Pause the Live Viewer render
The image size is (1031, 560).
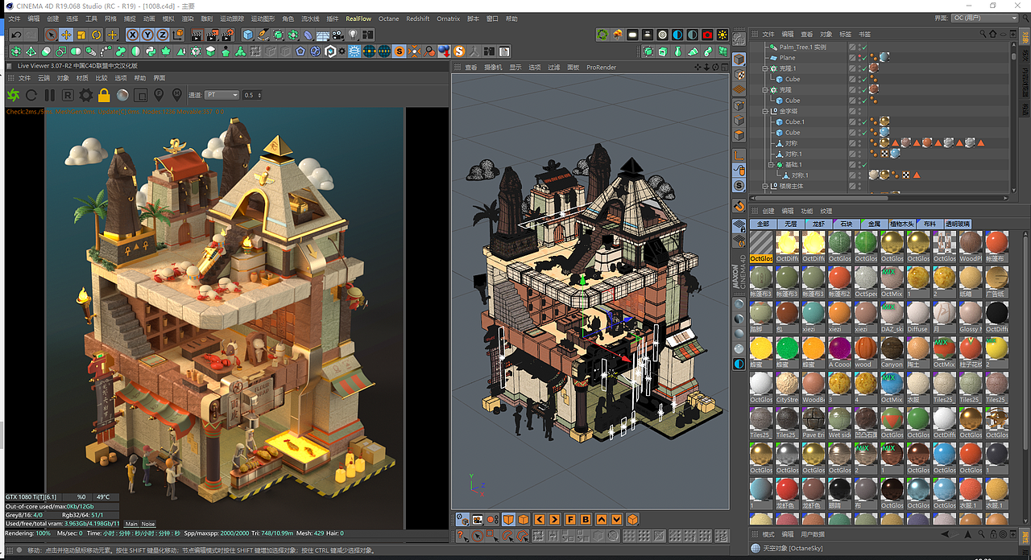pos(50,95)
